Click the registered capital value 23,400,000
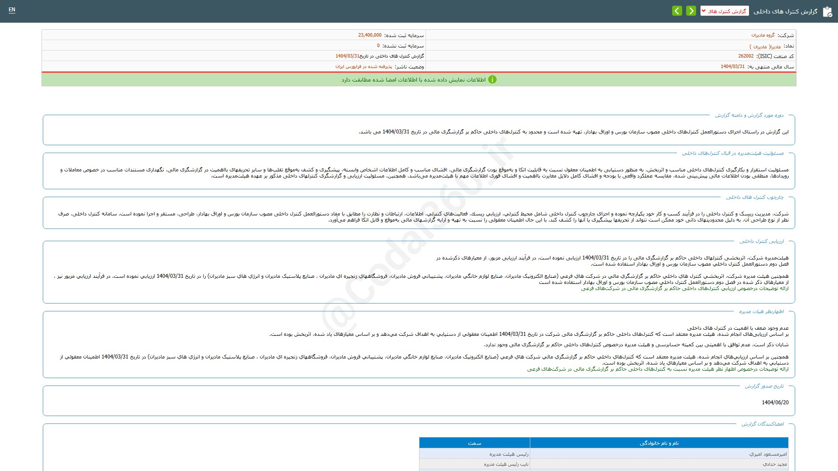 coord(370,35)
